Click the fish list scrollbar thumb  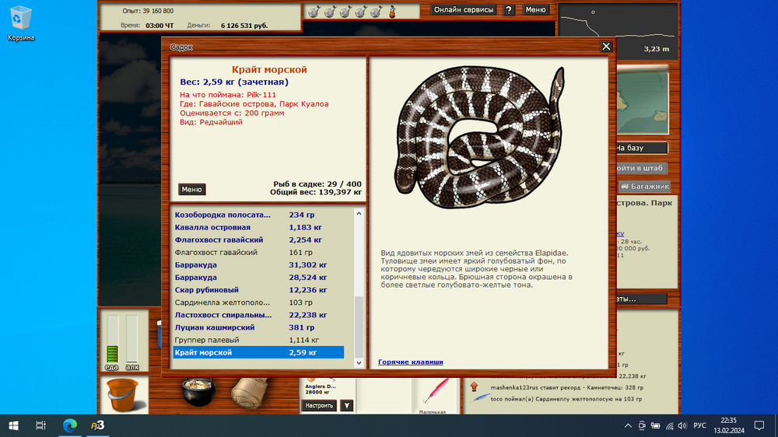click(359, 327)
